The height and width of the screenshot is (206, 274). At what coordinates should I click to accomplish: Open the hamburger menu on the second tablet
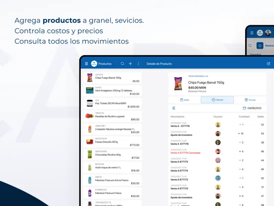252,33
